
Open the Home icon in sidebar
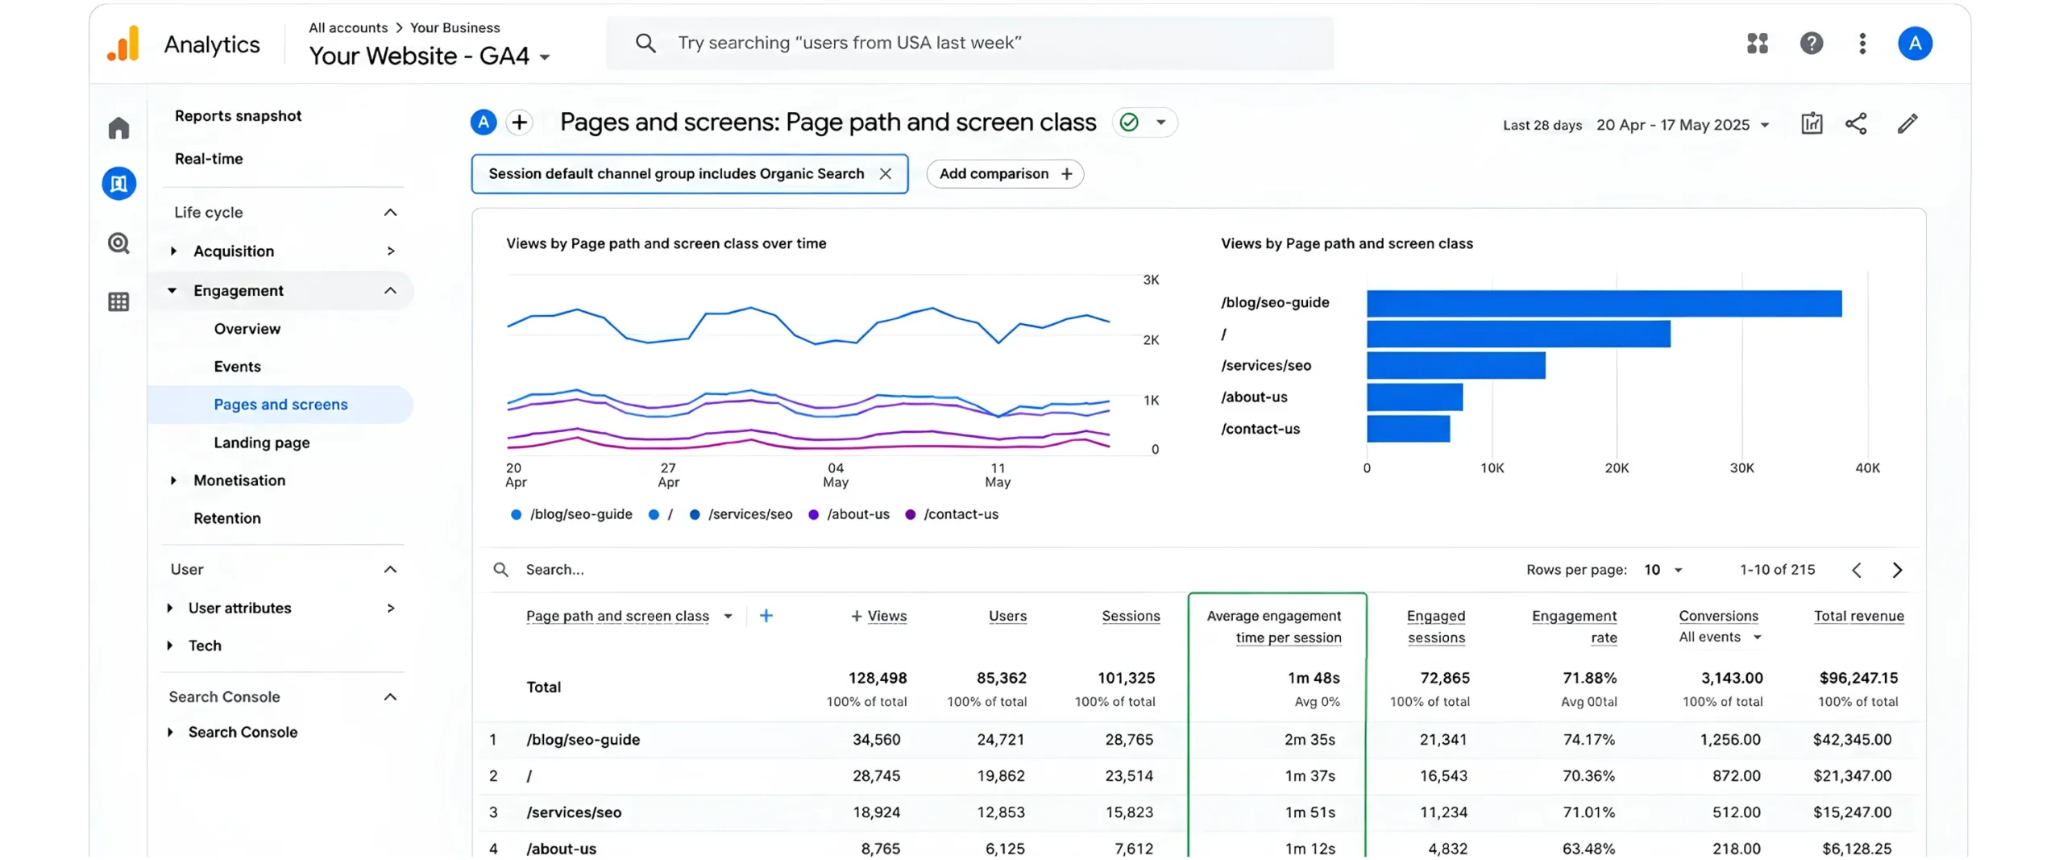tap(118, 128)
